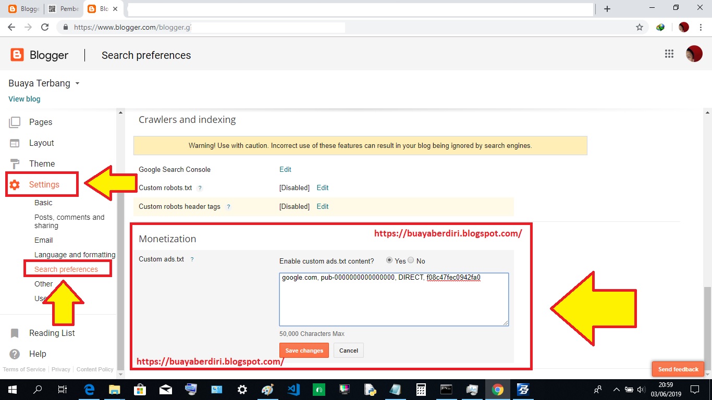Viewport: 712px width, 400px height.
Task: Open the Google apps grid
Action: [669, 54]
